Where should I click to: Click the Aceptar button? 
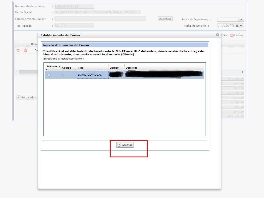pos(125,145)
